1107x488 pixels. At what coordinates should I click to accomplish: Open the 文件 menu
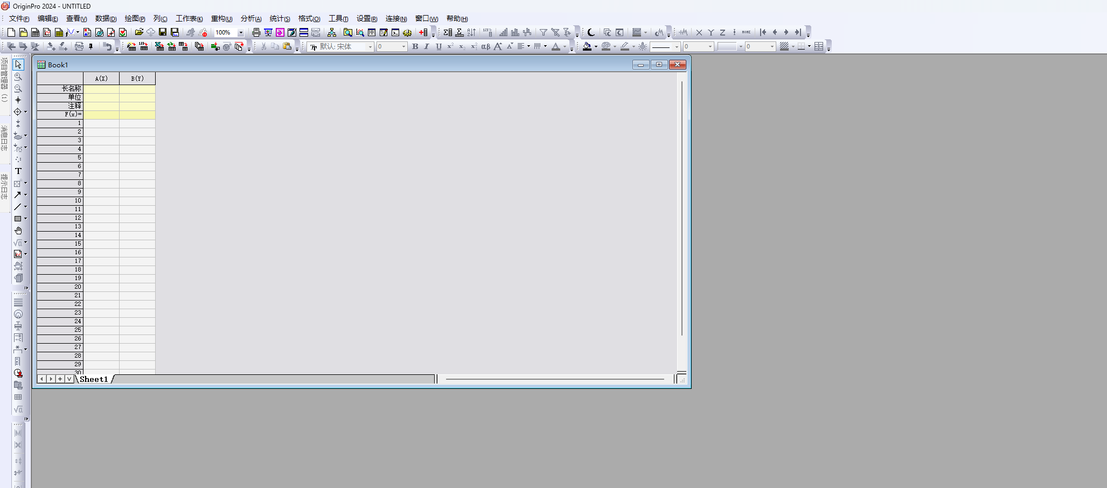[19, 18]
